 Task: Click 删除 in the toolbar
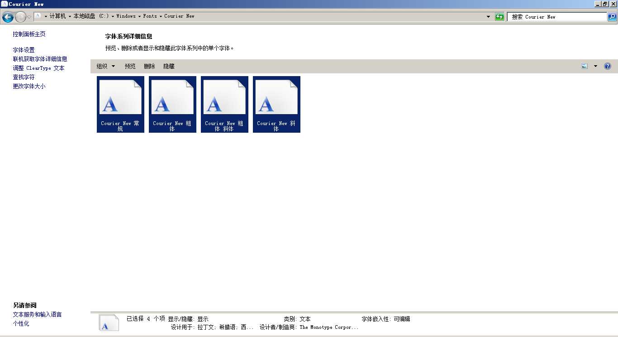pos(149,66)
